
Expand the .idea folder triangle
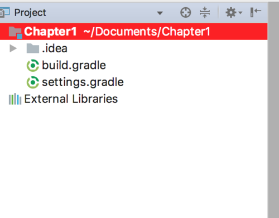(x=13, y=48)
